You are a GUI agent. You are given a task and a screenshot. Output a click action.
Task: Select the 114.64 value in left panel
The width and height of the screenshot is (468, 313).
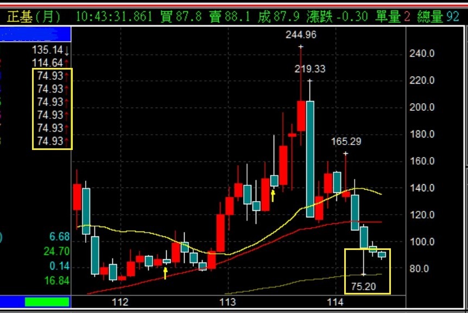[x=47, y=63]
